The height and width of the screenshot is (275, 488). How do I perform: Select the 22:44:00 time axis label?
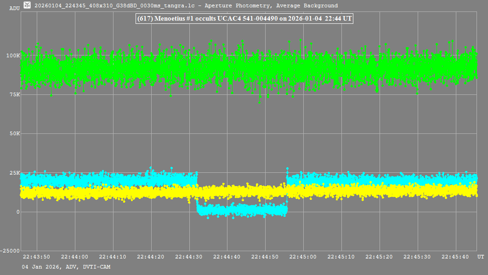pyautogui.click(x=74, y=257)
